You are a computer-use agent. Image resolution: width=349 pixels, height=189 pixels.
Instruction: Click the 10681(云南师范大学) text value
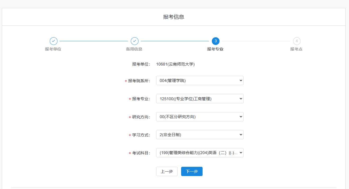(175, 64)
